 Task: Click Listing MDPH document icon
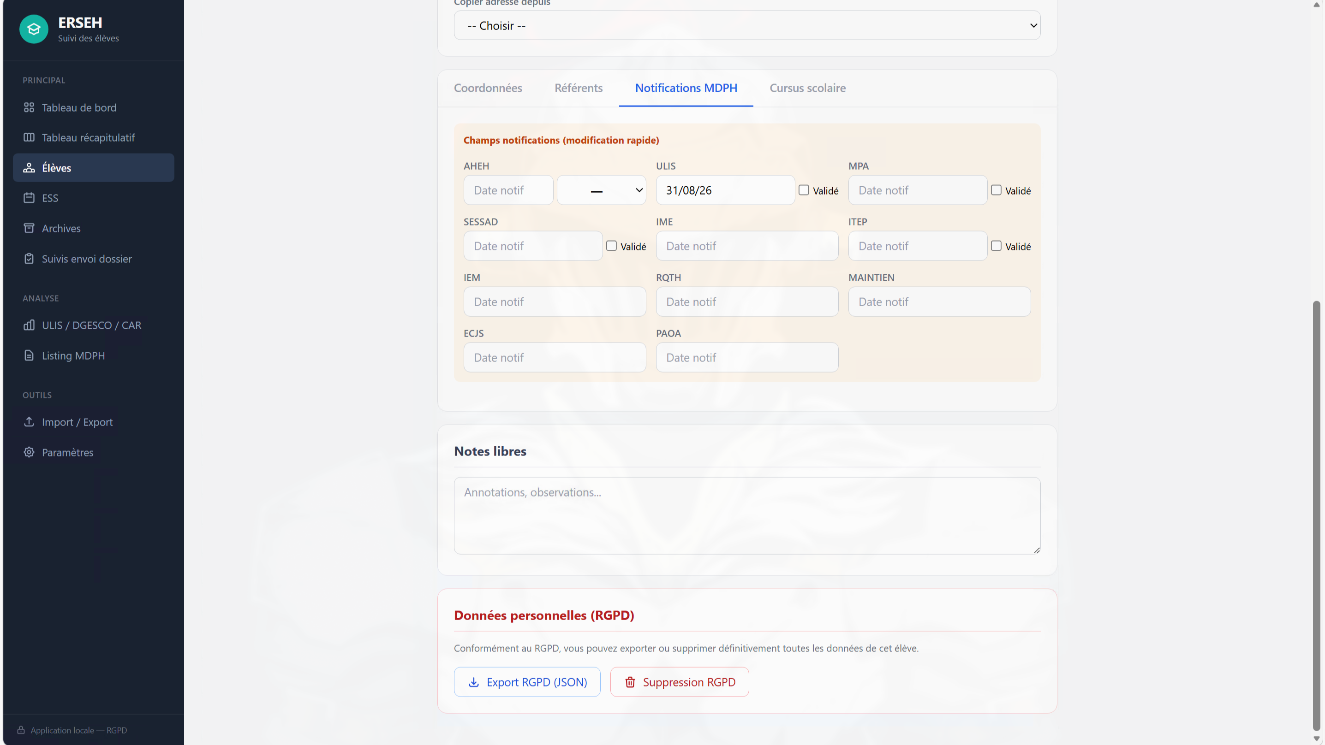[29, 355]
